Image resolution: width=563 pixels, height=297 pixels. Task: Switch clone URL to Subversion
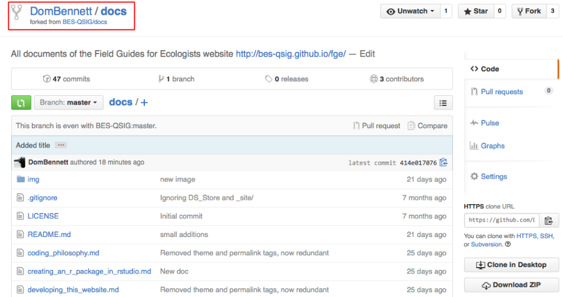click(486, 244)
